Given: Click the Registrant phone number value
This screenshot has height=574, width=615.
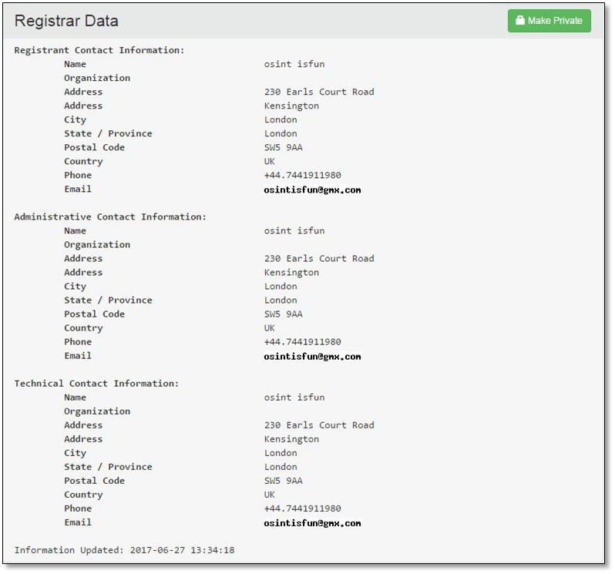Looking at the screenshot, I should 302,175.
